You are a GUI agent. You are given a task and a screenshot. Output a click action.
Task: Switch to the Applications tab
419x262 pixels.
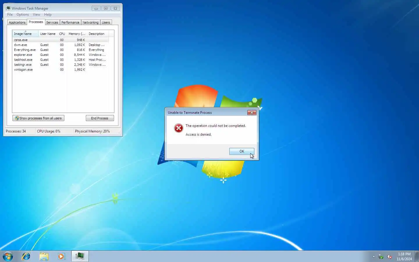pyautogui.click(x=17, y=22)
